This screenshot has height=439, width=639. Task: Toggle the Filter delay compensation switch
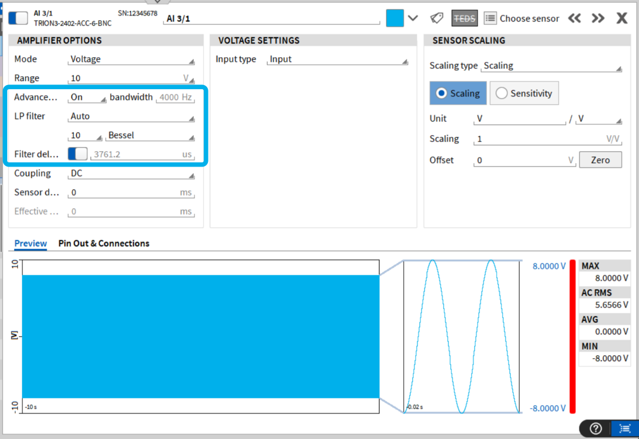point(77,154)
